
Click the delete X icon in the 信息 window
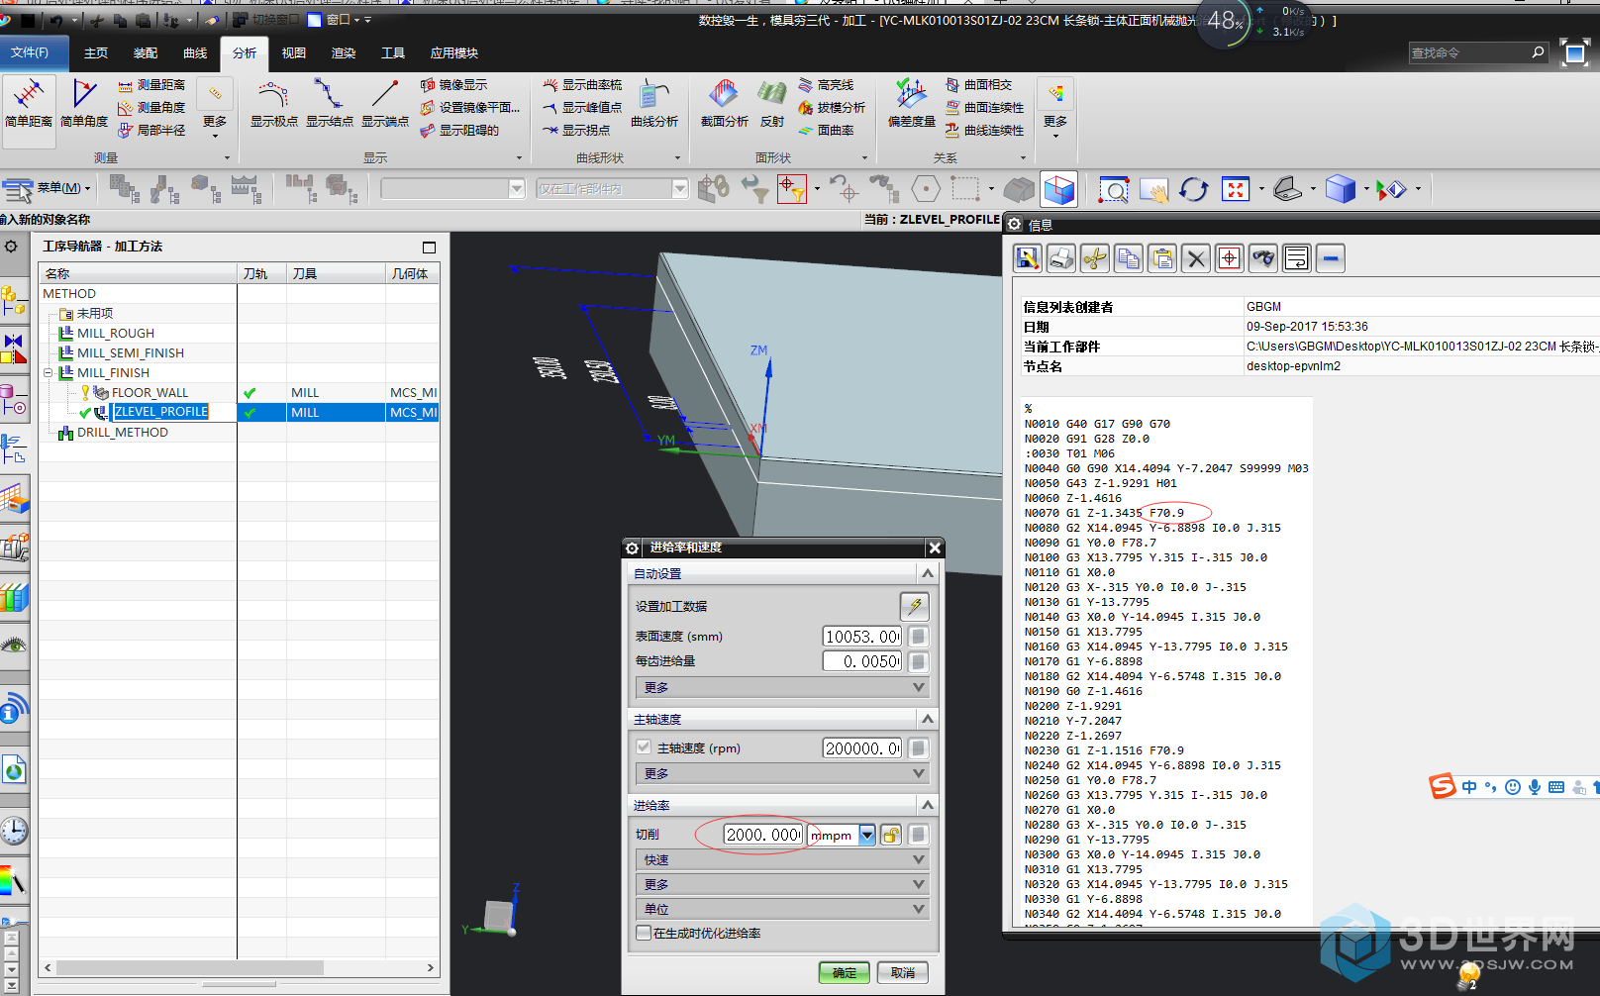[x=1196, y=259]
